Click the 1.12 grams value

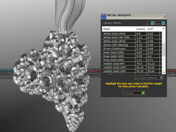pyautogui.click(x=139, y=37)
